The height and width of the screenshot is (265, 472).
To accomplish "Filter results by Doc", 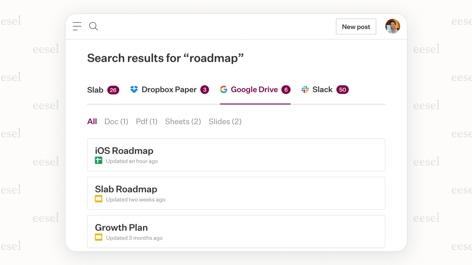I will 116,121.
